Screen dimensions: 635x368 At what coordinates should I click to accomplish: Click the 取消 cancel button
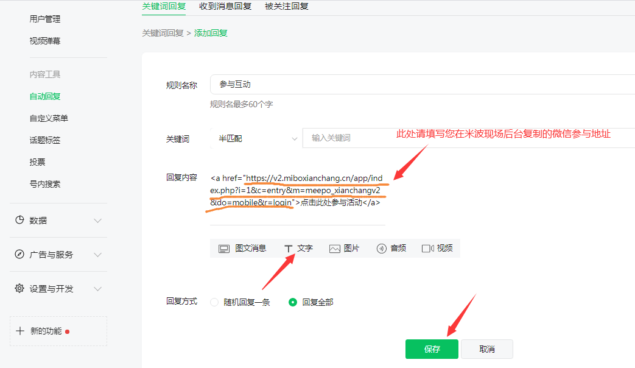[x=486, y=350]
